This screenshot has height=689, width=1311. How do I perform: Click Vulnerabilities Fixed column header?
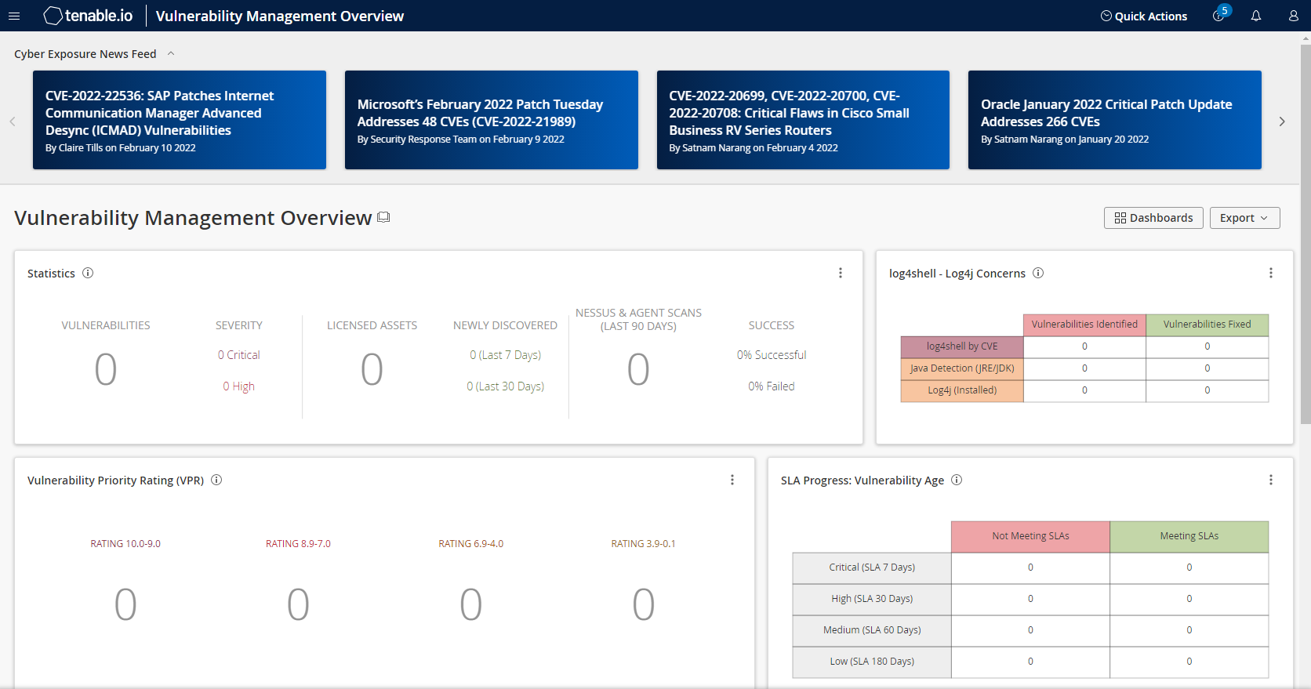coord(1207,325)
